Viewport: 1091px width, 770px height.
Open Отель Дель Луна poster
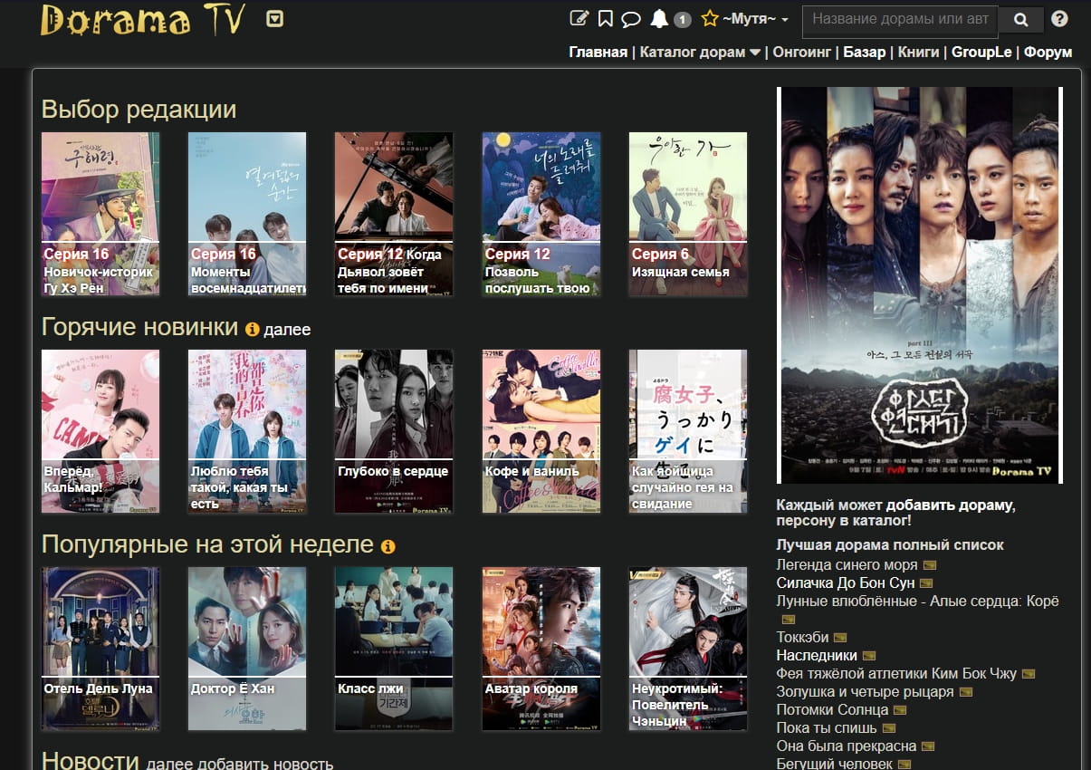pyautogui.click(x=100, y=649)
